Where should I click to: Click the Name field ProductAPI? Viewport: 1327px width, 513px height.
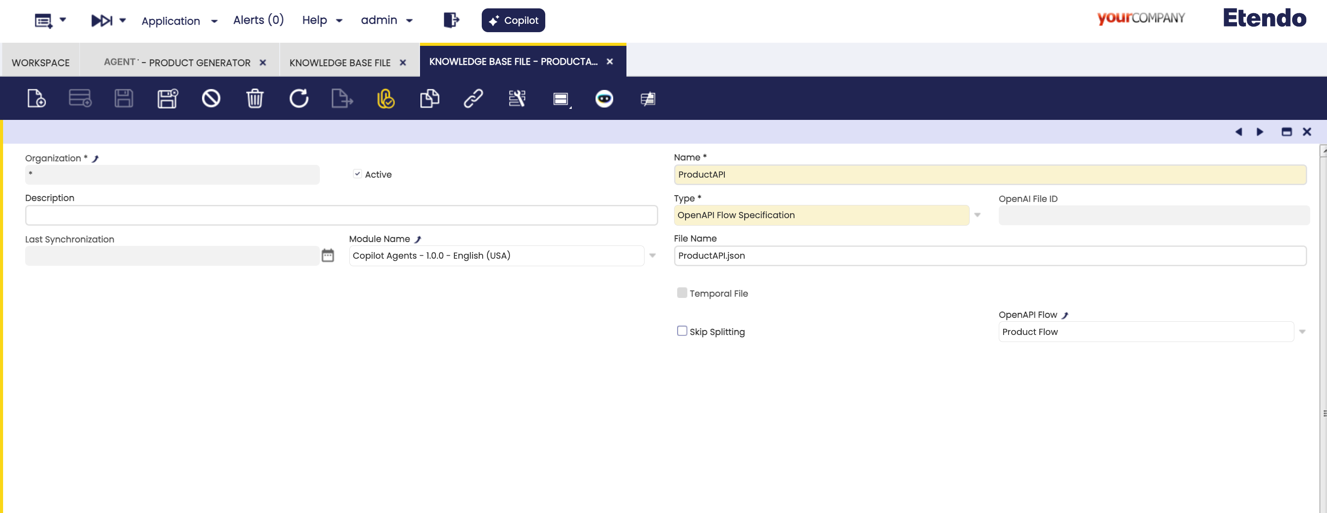pyautogui.click(x=990, y=175)
